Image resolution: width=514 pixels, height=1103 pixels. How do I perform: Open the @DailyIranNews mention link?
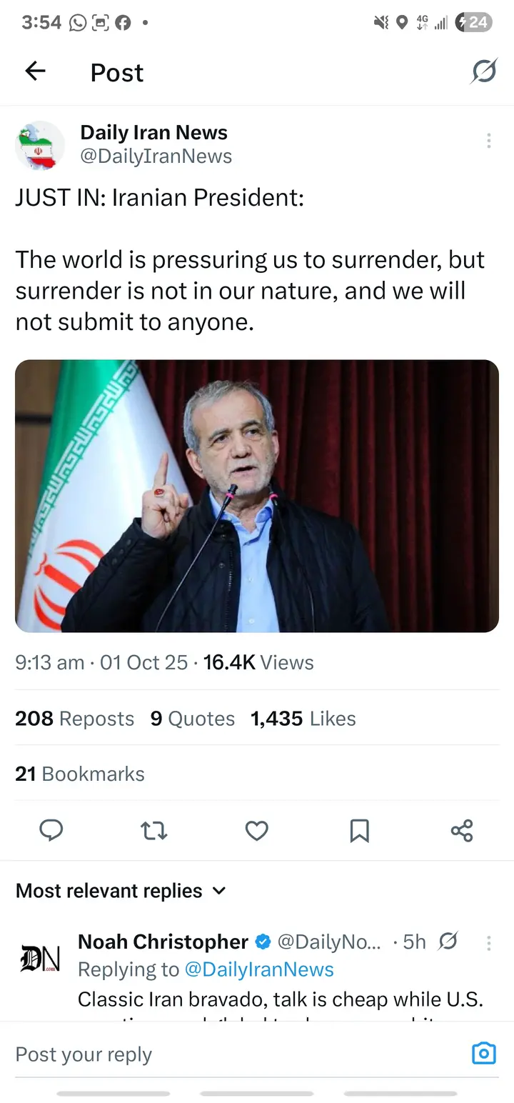pyautogui.click(x=259, y=969)
